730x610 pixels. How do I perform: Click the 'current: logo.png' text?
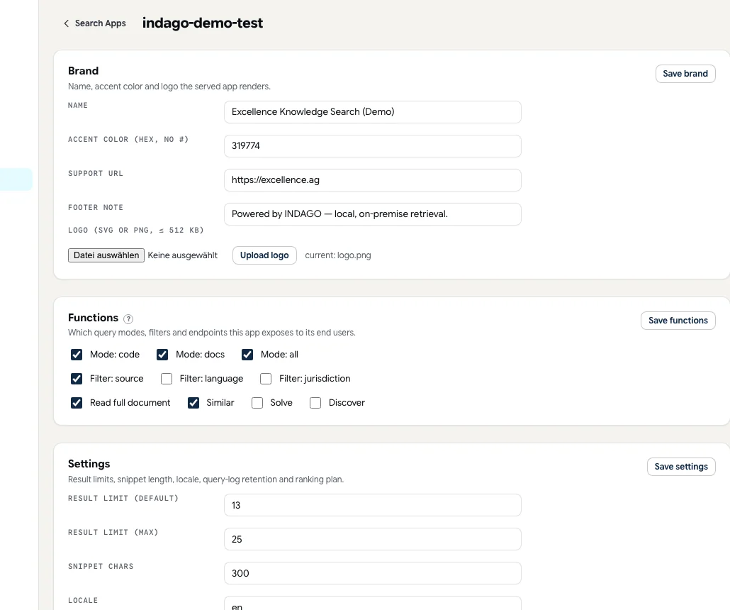[x=338, y=255]
